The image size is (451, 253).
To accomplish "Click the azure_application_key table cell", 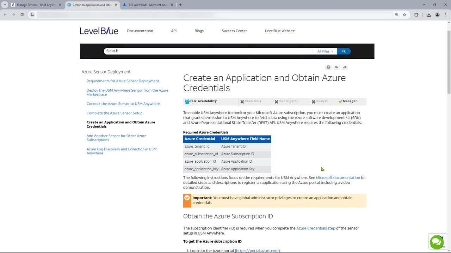I will (202, 169).
